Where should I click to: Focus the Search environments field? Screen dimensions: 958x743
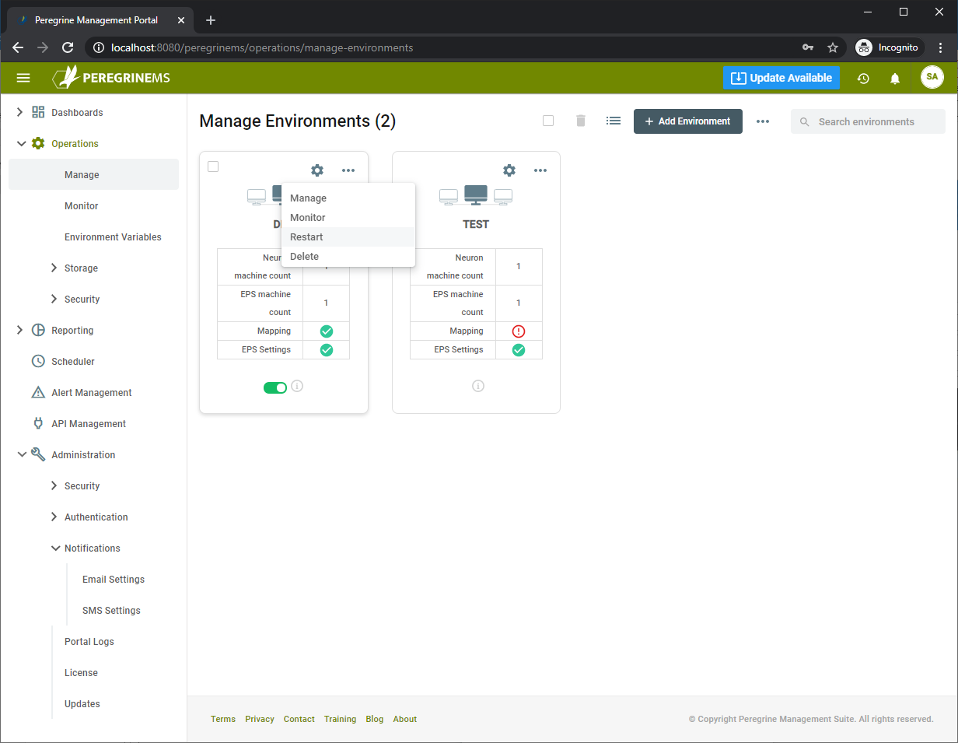coord(868,121)
